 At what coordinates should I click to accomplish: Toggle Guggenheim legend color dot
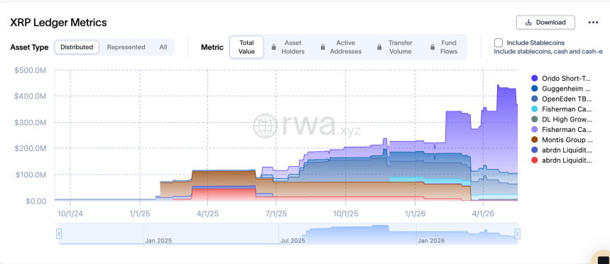point(534,89)
